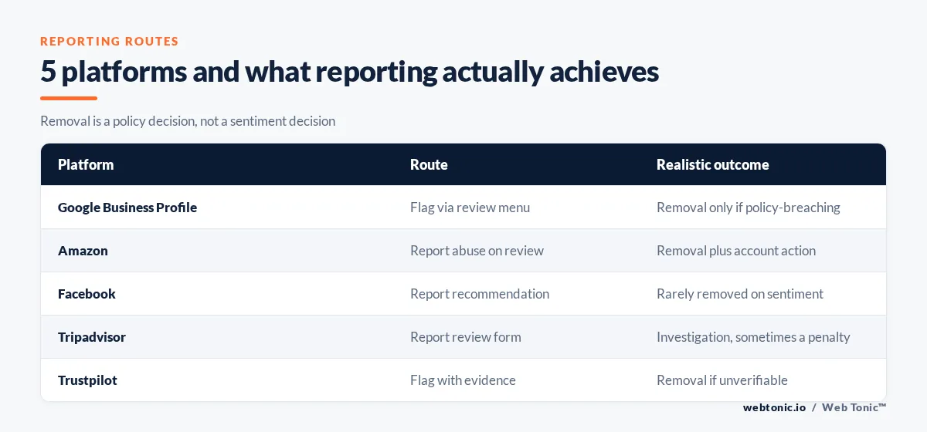Screen dimensions: 927x432
Task: Select the 'Flag via review menu' cell
Action: coord(470,208)
